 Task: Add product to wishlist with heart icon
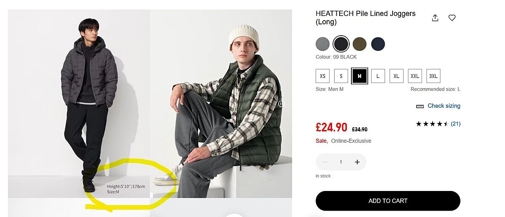[x=452, y=18]
